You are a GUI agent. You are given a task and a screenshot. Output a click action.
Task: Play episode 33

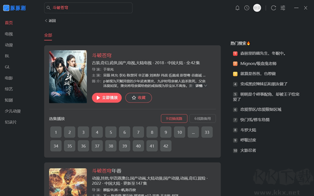click(207, 132)
